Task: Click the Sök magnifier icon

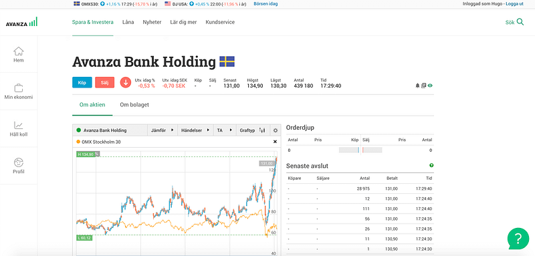Action: [520, 22]
